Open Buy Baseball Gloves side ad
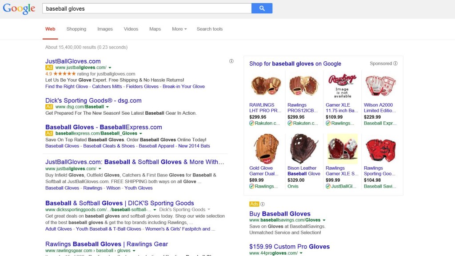Image resolution: width=455 pixels, height=256 pixels. (280, 214)
